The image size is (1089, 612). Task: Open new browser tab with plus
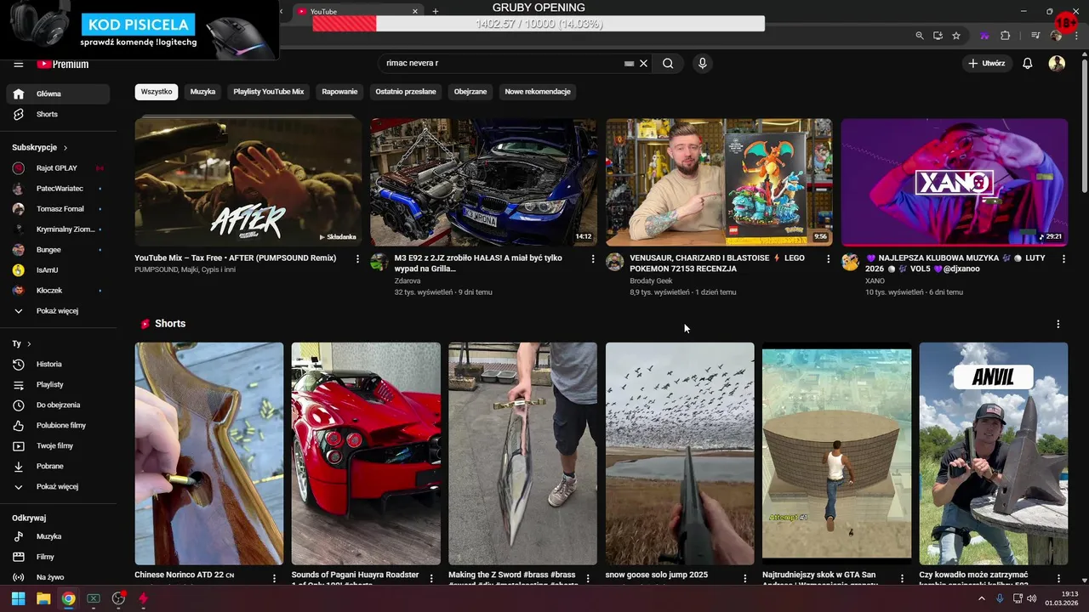coord(436,11)
